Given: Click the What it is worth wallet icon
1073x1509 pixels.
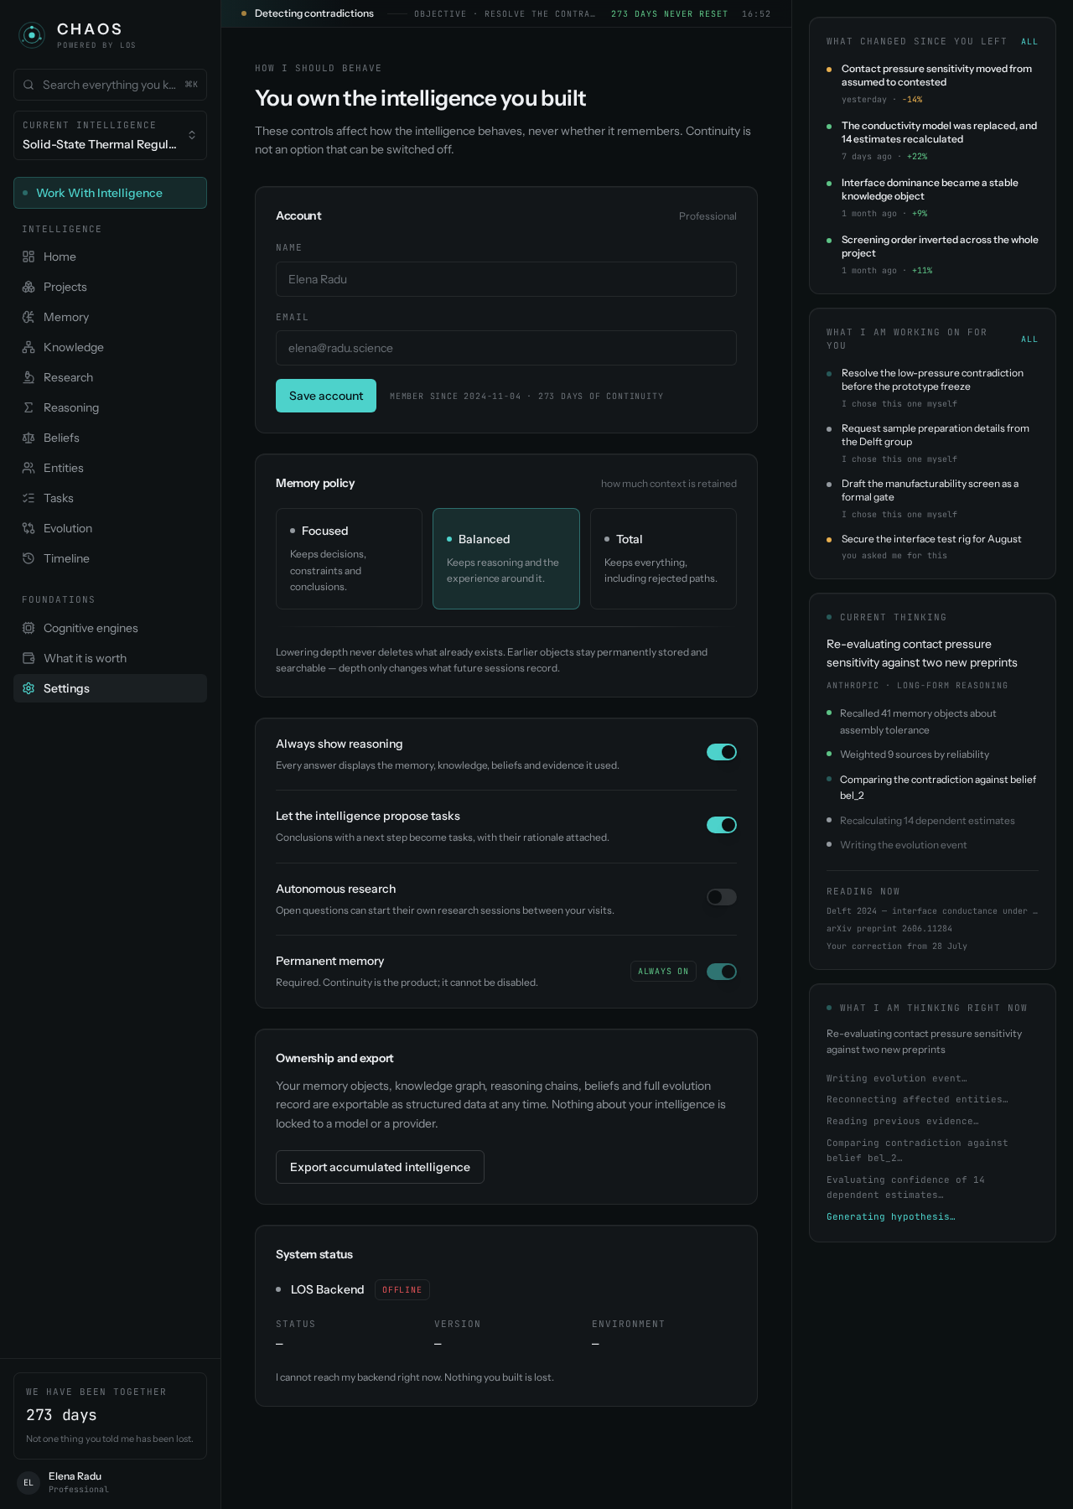Looking at the screenshot, I should click(29, 658).
